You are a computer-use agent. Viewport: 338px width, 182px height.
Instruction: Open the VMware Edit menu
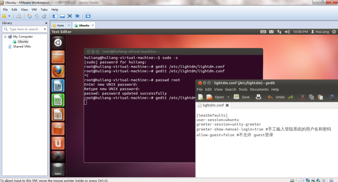(x=14, y=9)
